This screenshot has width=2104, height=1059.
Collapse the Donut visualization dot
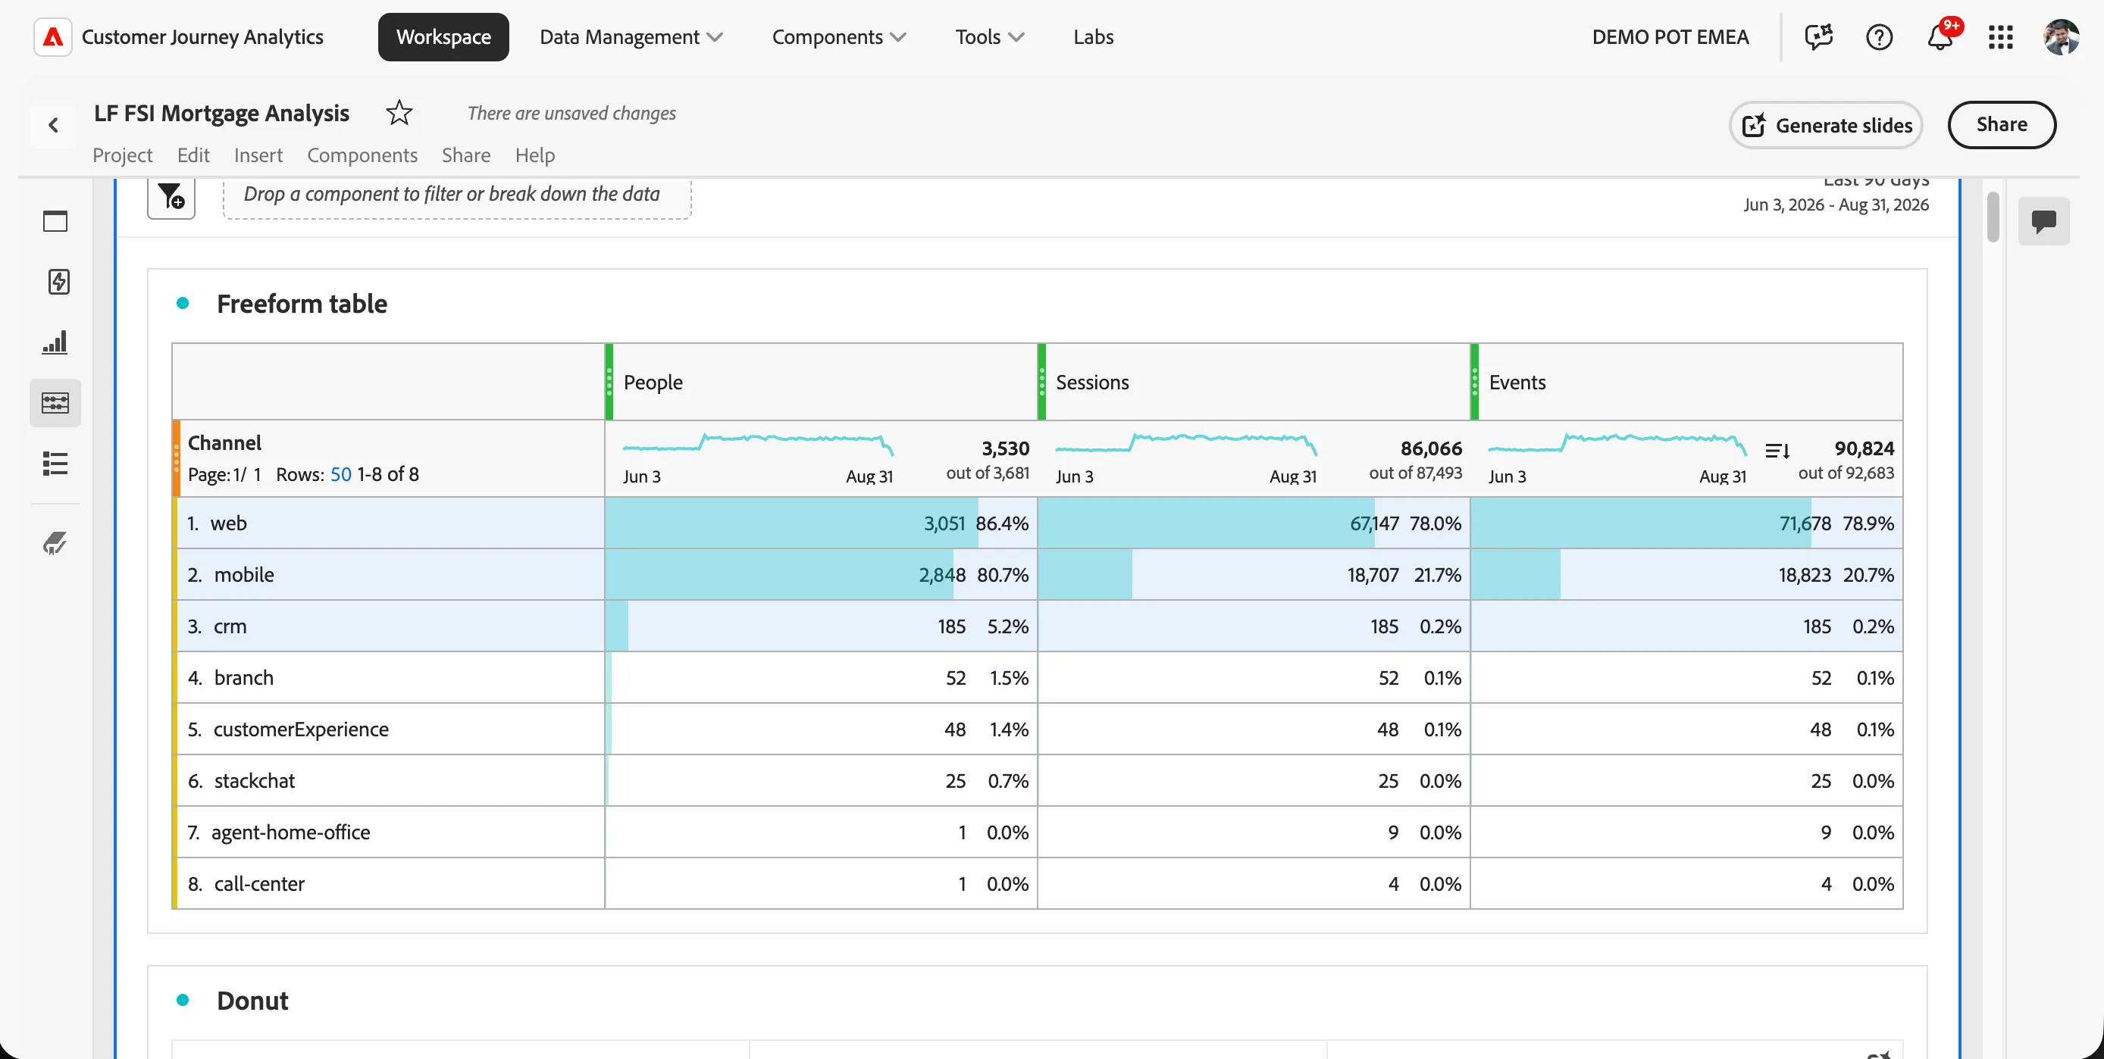[183, 1000]
